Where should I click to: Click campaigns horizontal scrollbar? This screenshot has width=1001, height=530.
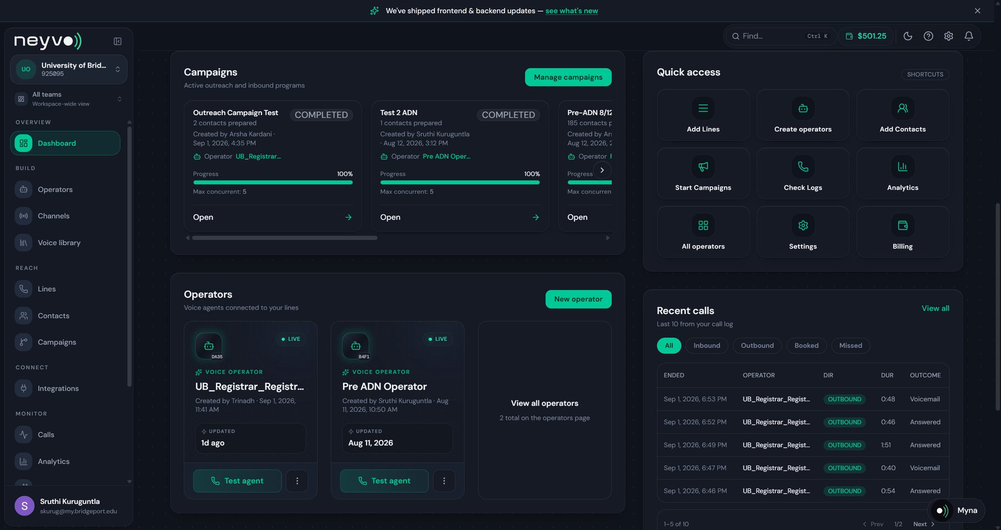point(285,238)
